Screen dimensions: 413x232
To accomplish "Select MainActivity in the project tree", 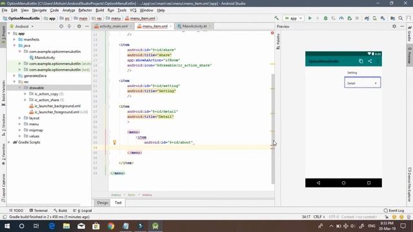I will tap(42, 57).
